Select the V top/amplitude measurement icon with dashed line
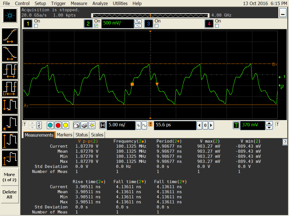The image size is (289, 216). click(x=10, y=158)
